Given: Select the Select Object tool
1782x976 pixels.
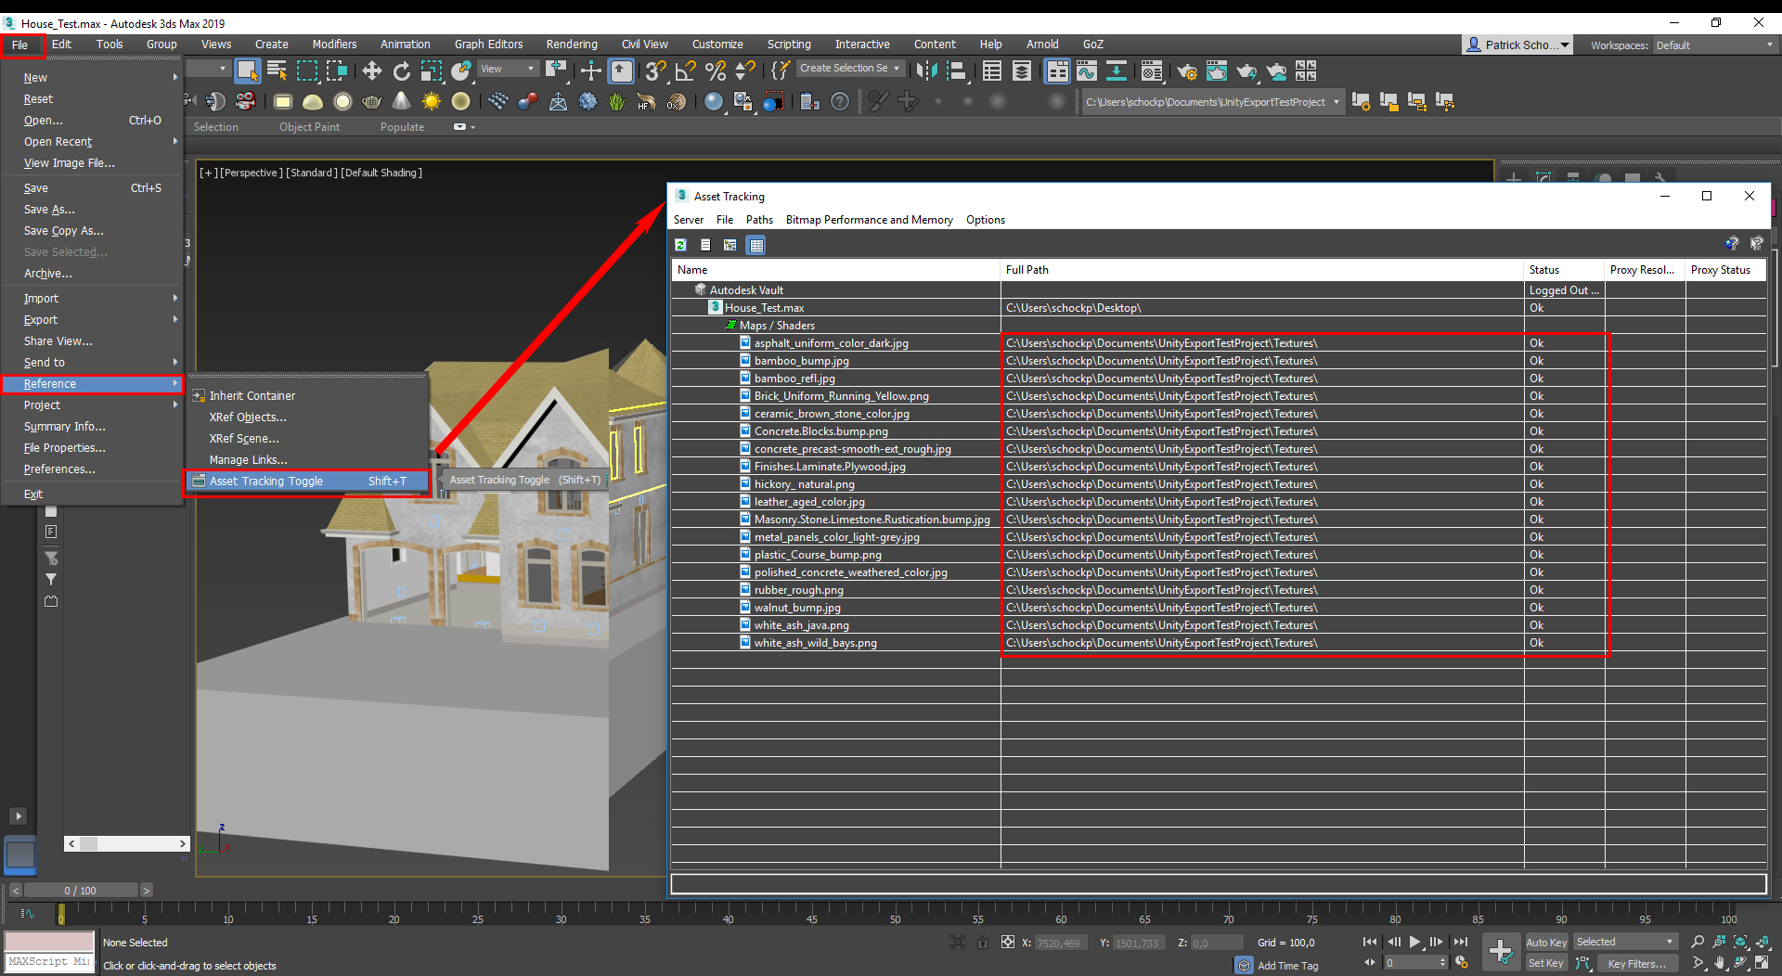Looking at the screenshot, I should 247,71.
